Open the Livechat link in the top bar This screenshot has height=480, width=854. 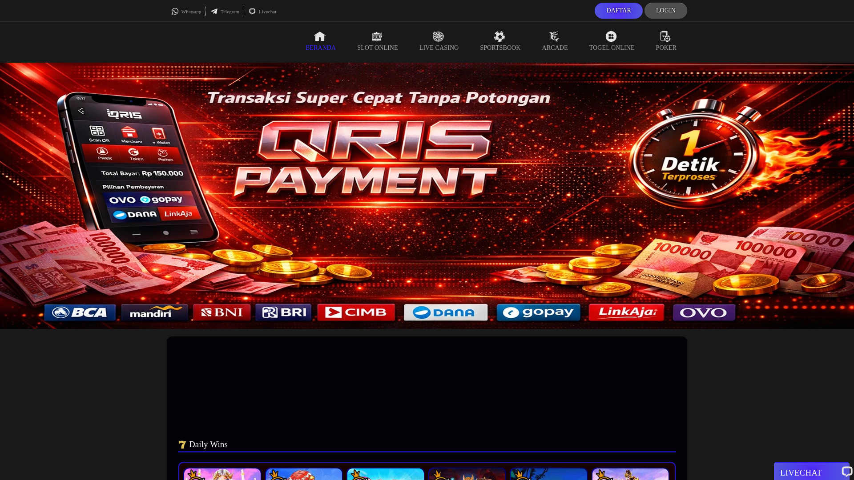[x=263, y=12]
